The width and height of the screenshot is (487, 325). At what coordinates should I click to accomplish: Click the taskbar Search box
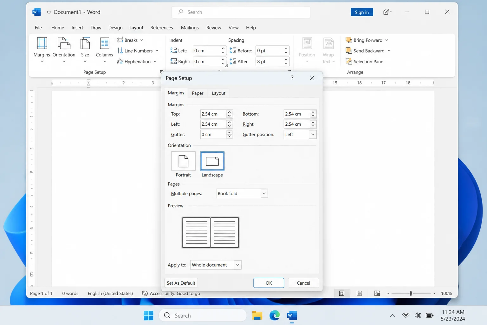pos(203,315)
